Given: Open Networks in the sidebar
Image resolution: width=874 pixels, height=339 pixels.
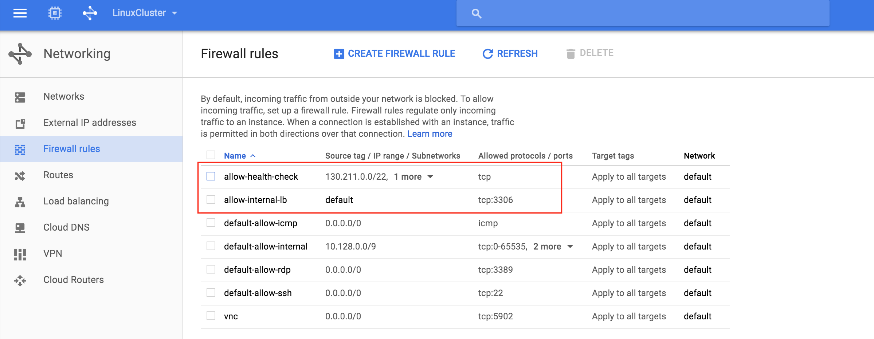Looking at the screenshot, I should [x=64, y=96].
